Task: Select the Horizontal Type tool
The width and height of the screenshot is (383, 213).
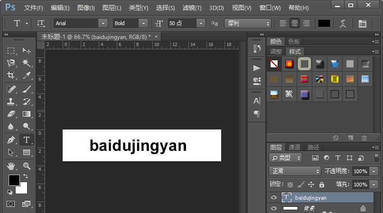Action: [27, 140]
